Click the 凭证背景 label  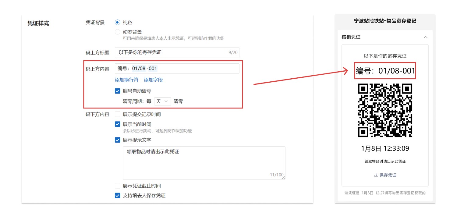95,23
